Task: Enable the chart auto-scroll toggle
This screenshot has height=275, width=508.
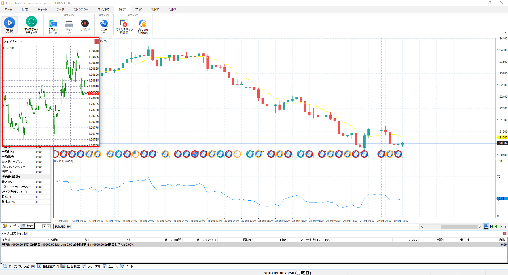Action: [486, 227]
